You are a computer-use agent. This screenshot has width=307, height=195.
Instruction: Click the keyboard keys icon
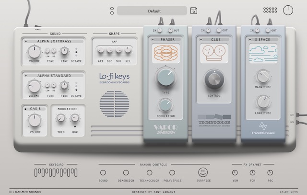point(49,172)
